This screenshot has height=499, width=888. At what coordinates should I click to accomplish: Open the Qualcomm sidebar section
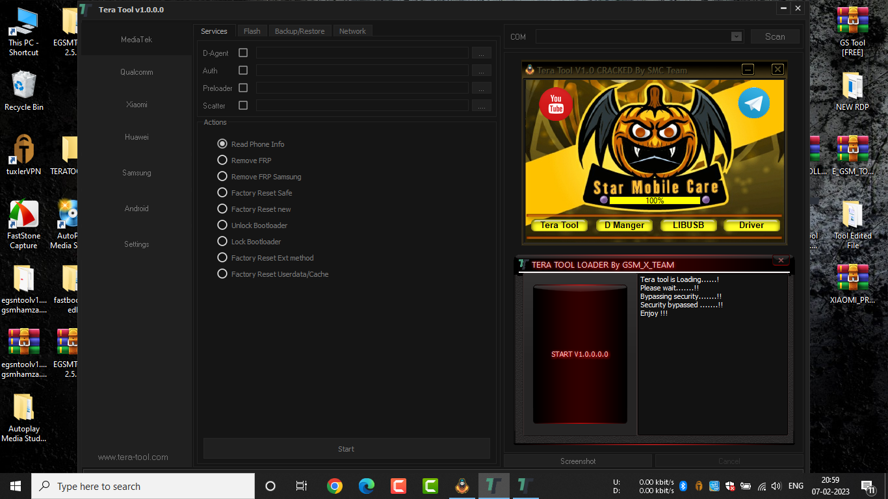(137, 72)
